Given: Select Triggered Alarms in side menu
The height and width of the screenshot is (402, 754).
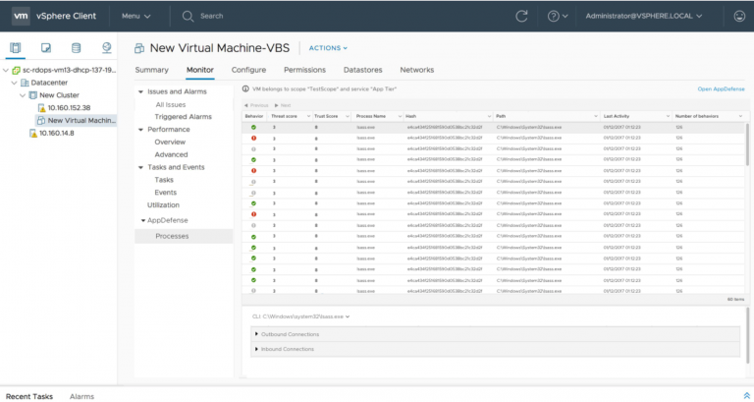Looking at the screenshot, I should coord(184,117).
